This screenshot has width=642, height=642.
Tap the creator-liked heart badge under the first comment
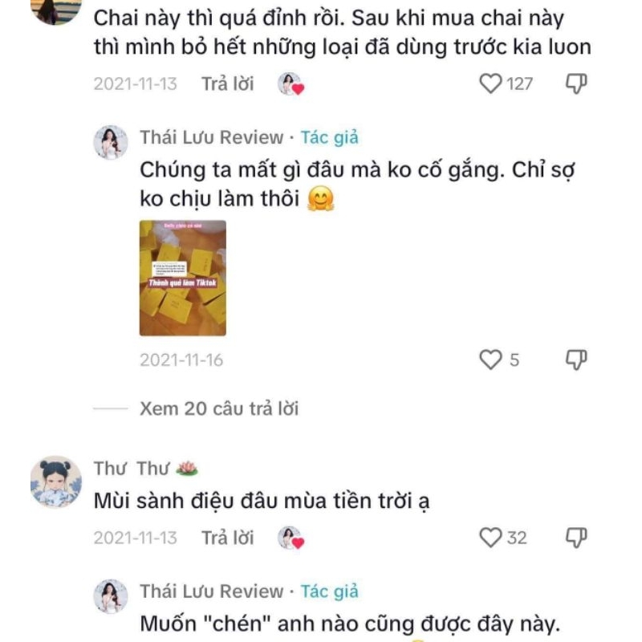coord(289,83)
